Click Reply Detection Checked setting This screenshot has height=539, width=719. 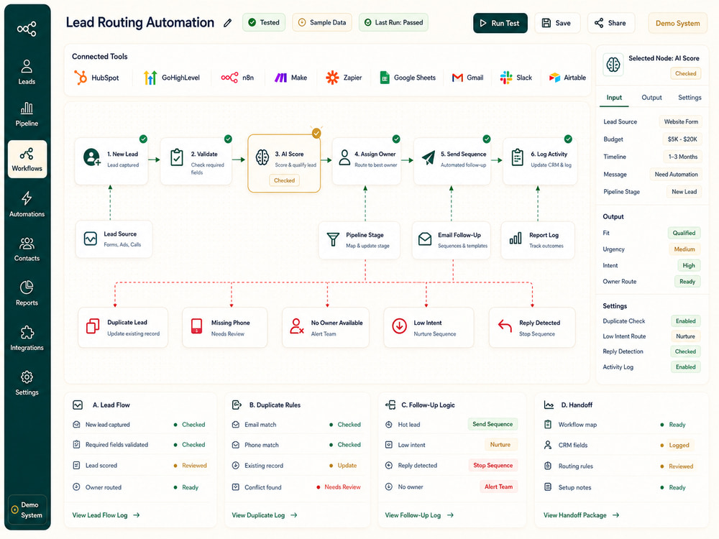685,351
